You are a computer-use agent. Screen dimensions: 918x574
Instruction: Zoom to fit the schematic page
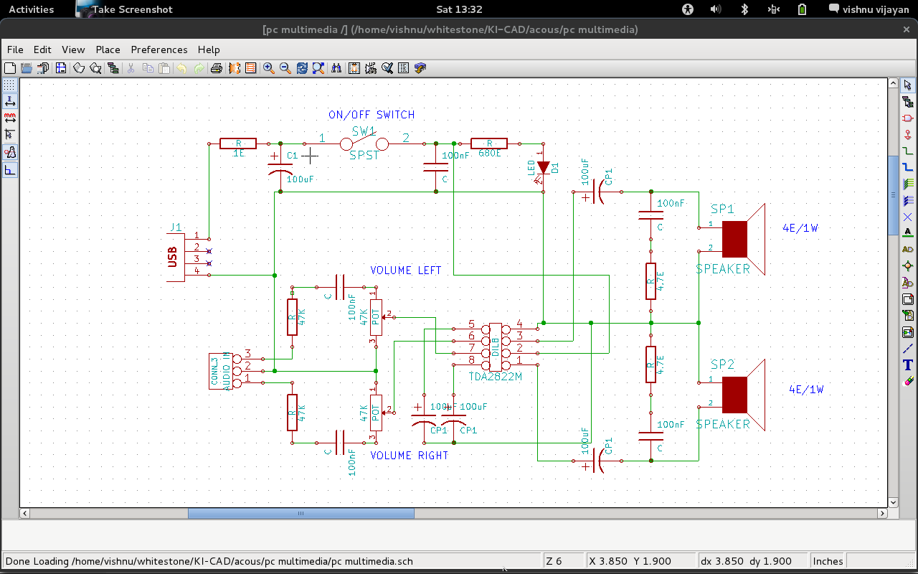click(x=318, y=69)
